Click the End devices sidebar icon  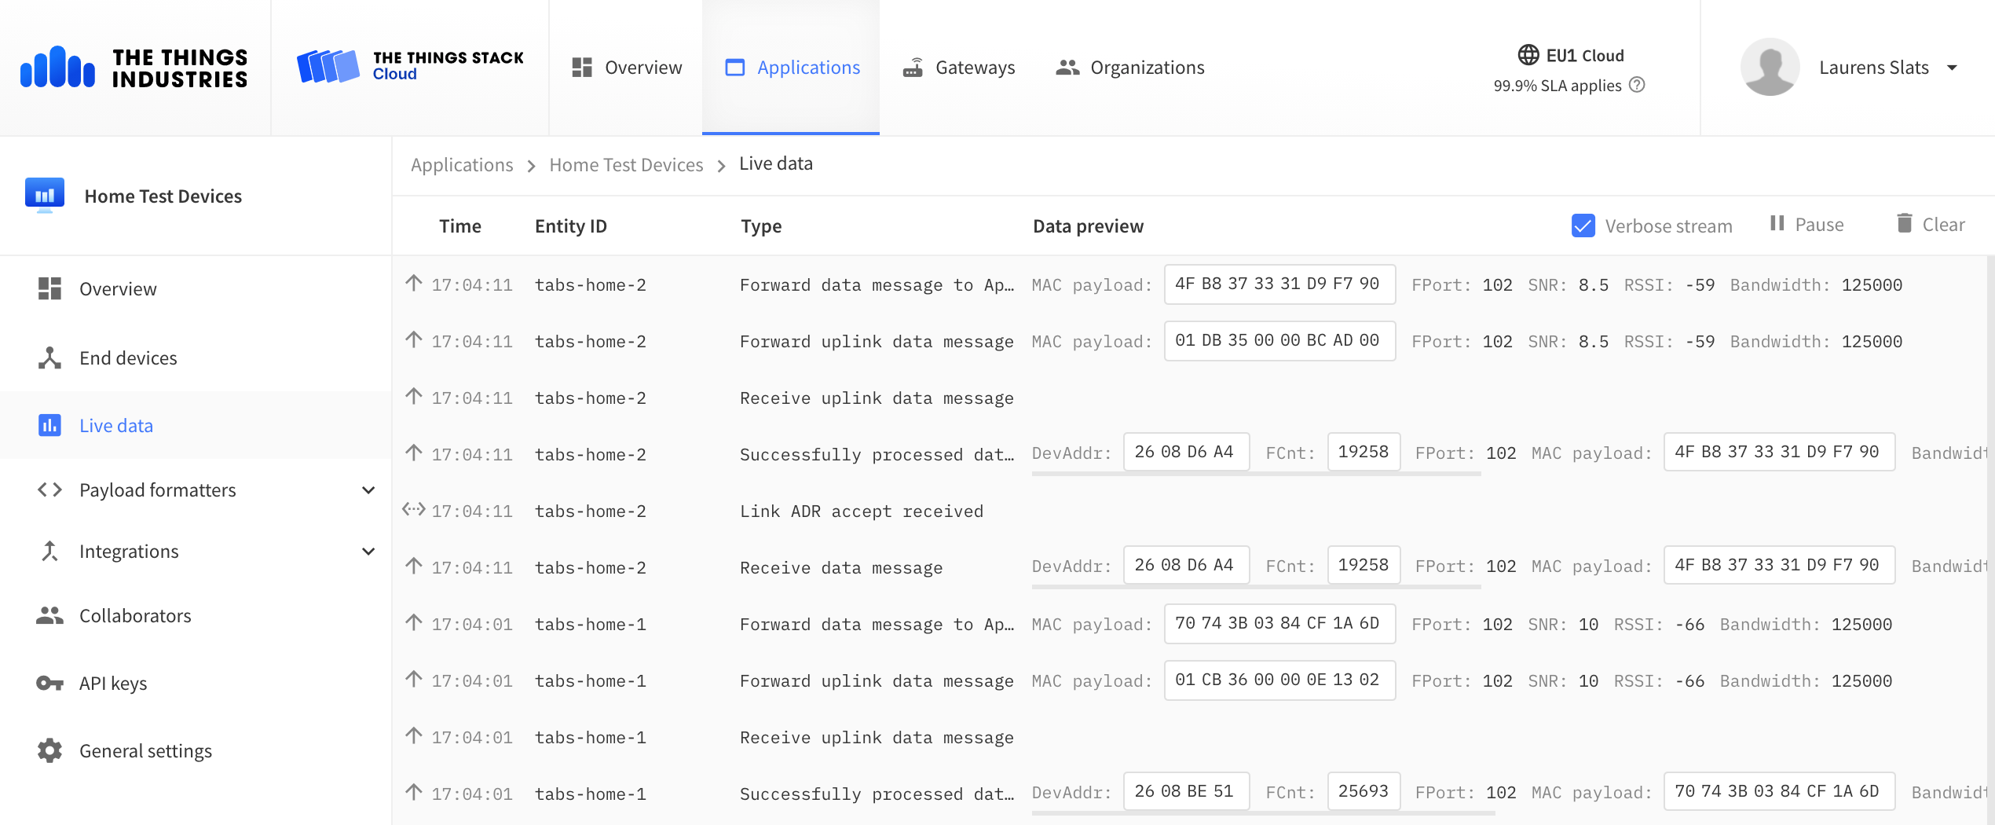(x=49, y=358)
